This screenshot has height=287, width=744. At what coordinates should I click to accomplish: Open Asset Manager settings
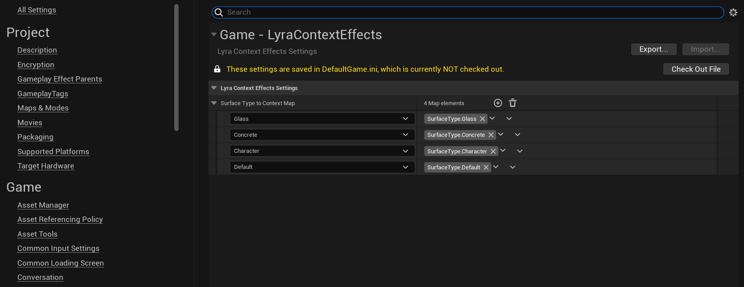tap(43, 205)
